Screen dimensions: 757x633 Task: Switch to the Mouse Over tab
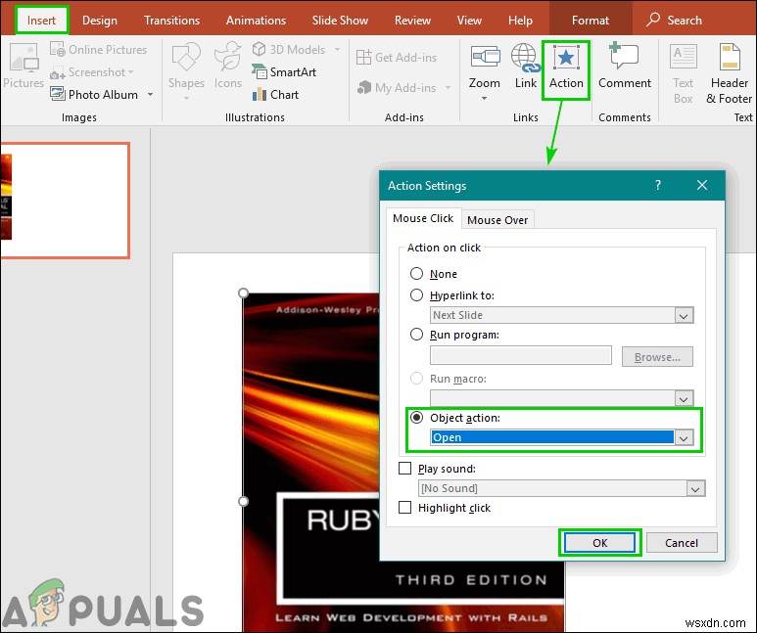pos(497,220)
